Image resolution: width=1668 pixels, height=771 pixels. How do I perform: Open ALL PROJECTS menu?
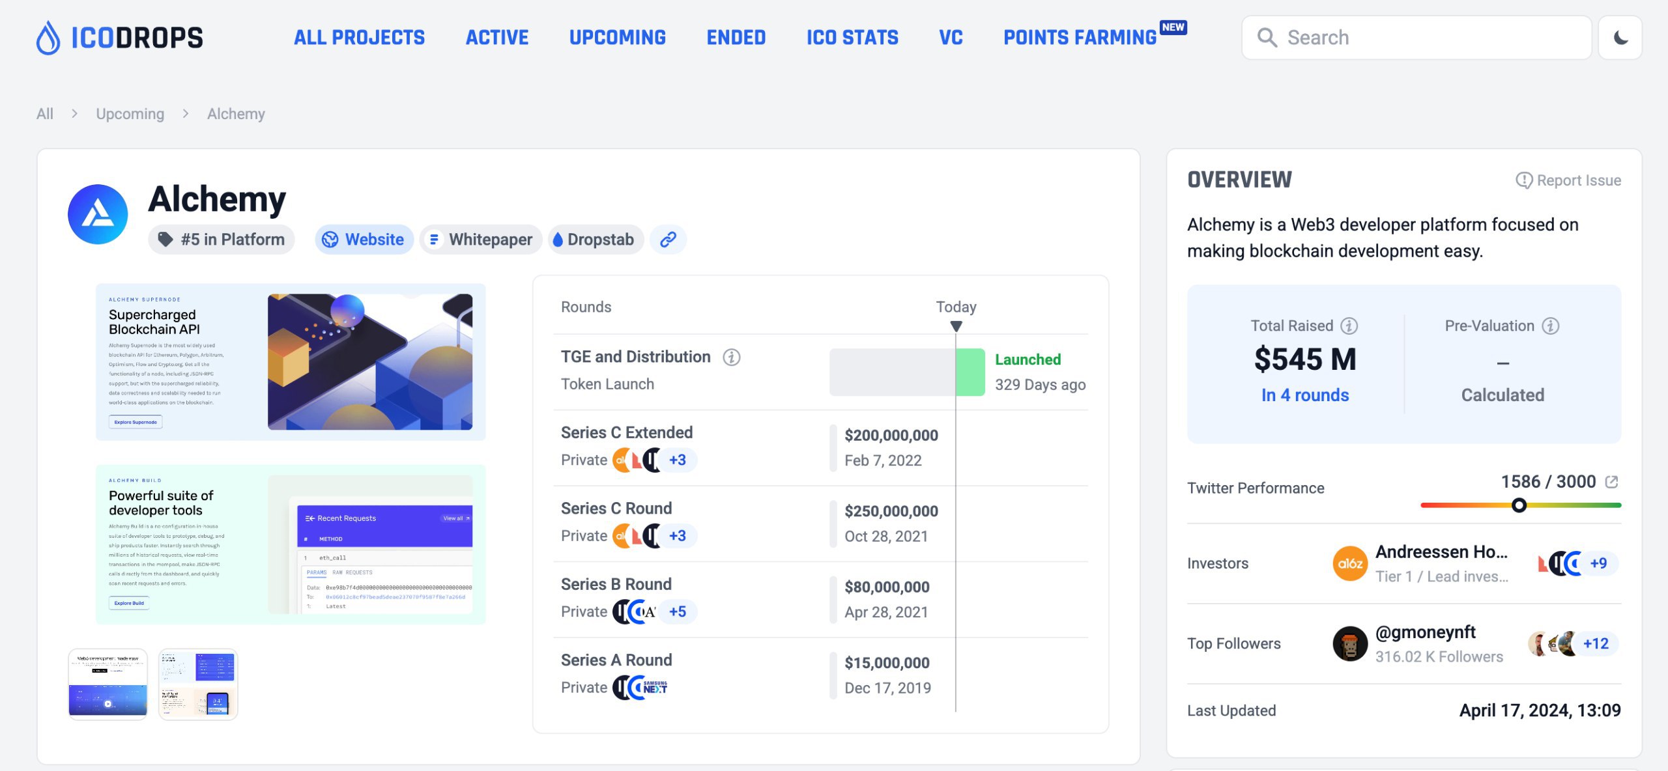click(359, 38)
